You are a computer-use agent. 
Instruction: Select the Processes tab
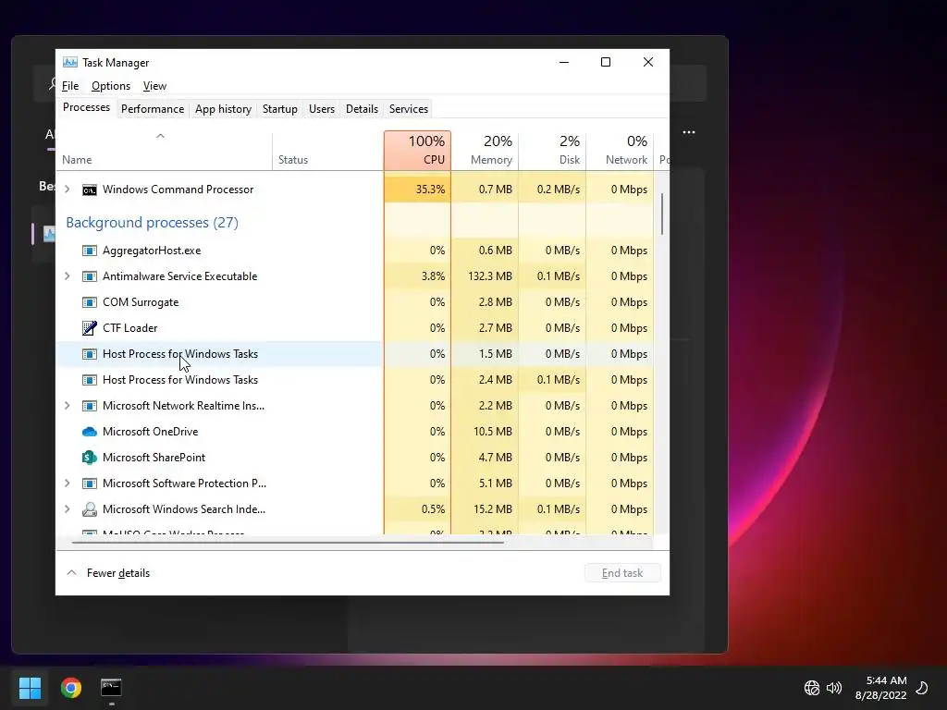point(86,107)
